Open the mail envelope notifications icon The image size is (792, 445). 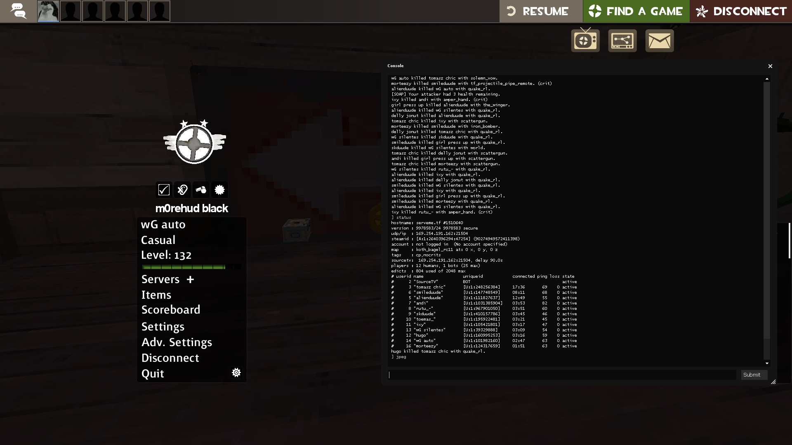659,40
